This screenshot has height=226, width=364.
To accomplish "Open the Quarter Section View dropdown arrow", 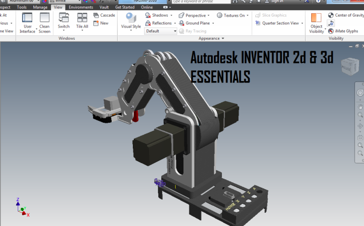I will 302,23.
